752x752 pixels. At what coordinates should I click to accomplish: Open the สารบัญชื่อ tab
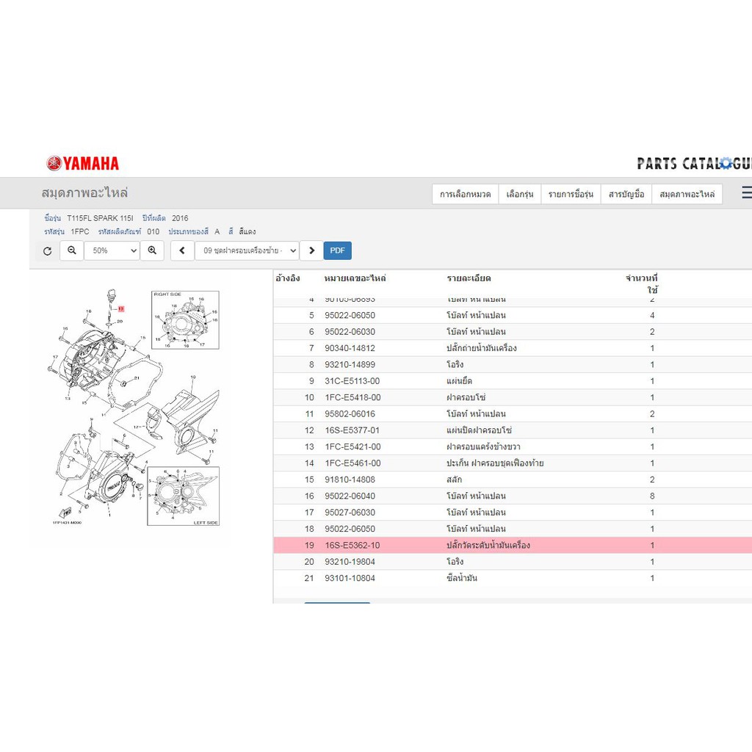click(x=626, y=194)
